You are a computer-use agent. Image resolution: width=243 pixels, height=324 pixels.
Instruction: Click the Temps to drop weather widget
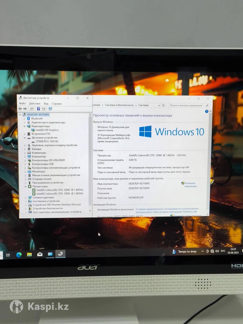click(185, 252)
